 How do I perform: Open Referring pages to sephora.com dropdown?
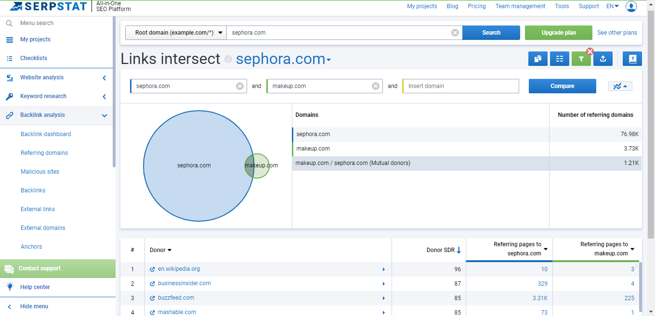[546, 249]
